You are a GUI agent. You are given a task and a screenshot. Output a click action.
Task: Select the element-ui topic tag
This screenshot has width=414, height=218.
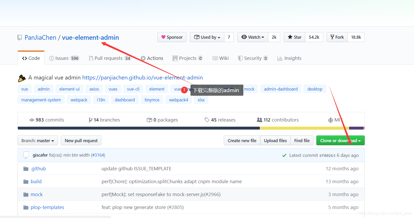pos(69,89)
